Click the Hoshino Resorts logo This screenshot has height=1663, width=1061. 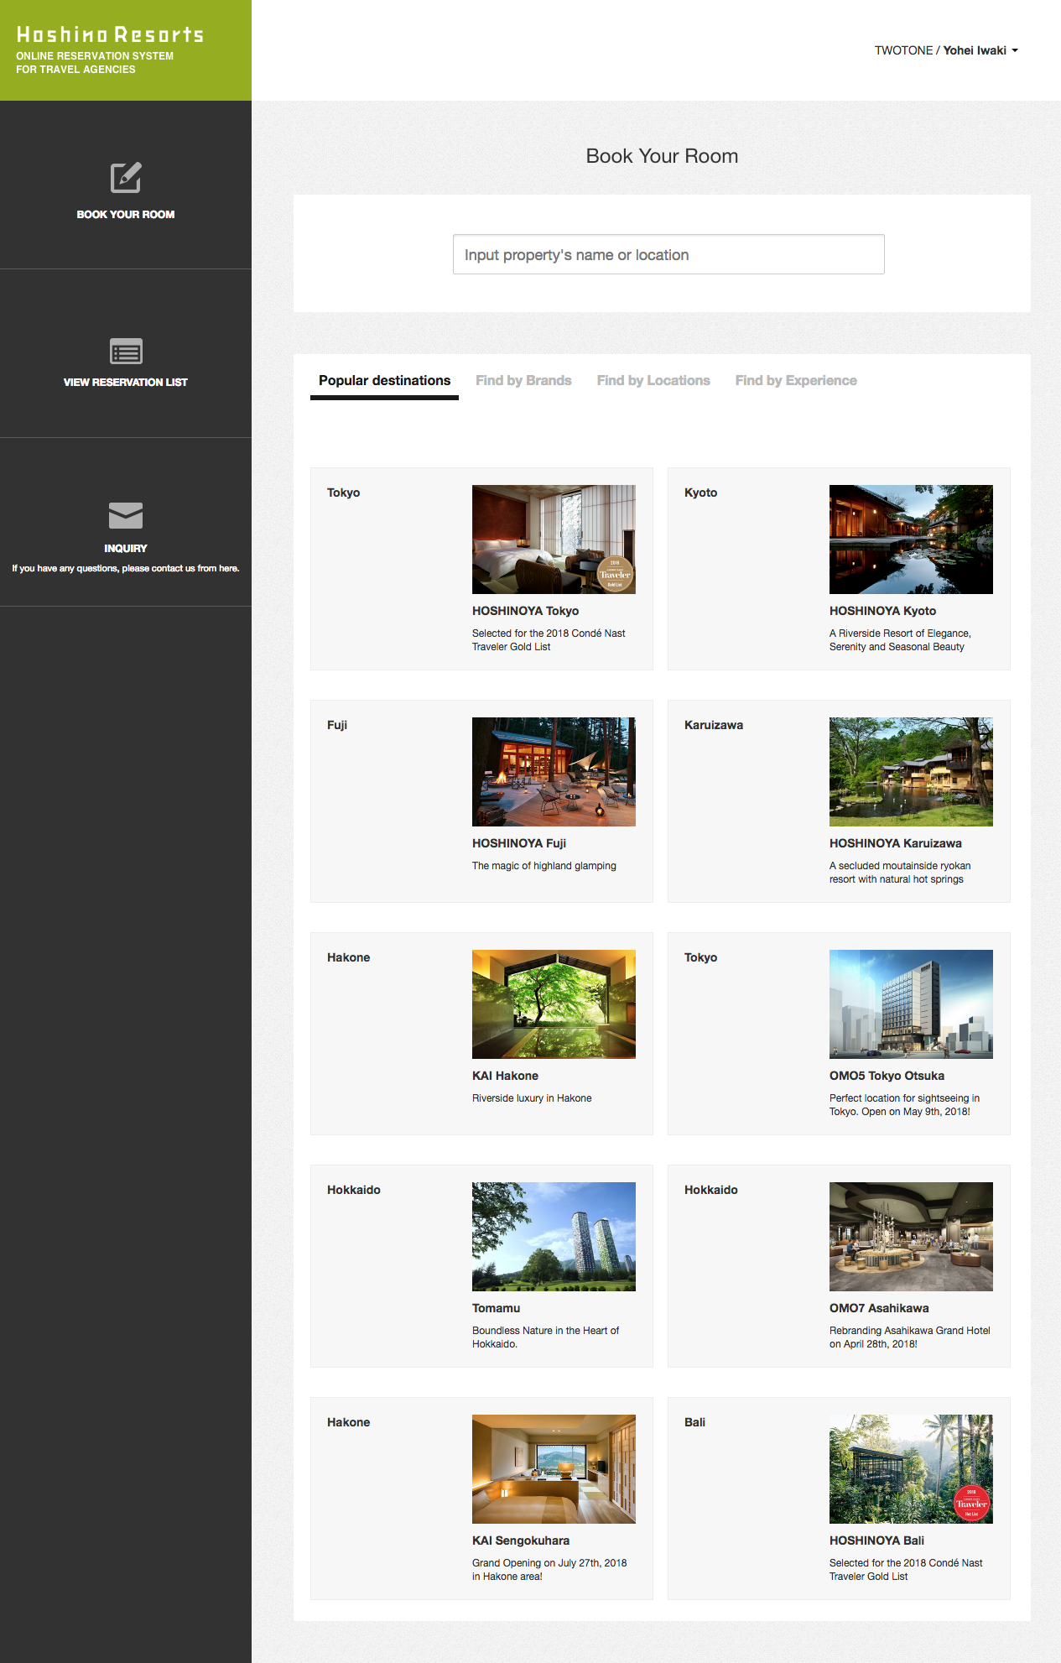110,35
